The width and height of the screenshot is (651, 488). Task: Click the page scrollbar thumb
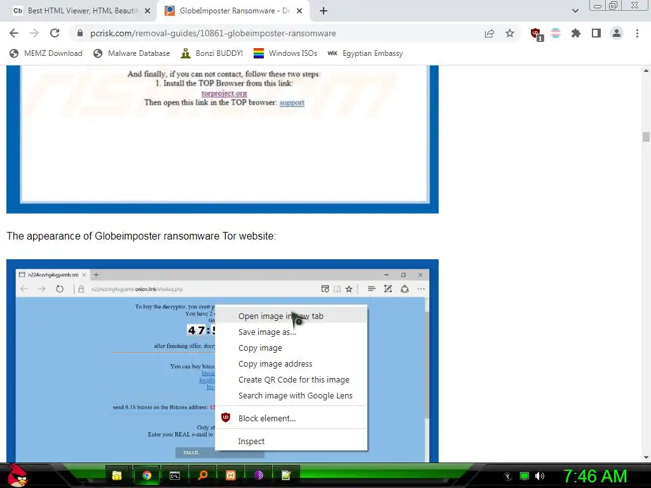pos(646,137)
